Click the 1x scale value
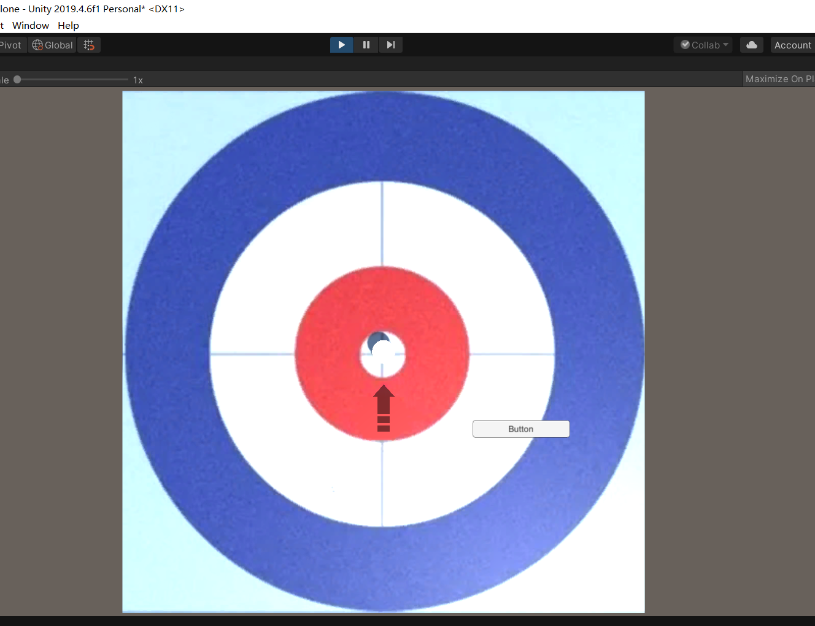Viewport: 815px width, 626px height. click(x=138, y=80)
